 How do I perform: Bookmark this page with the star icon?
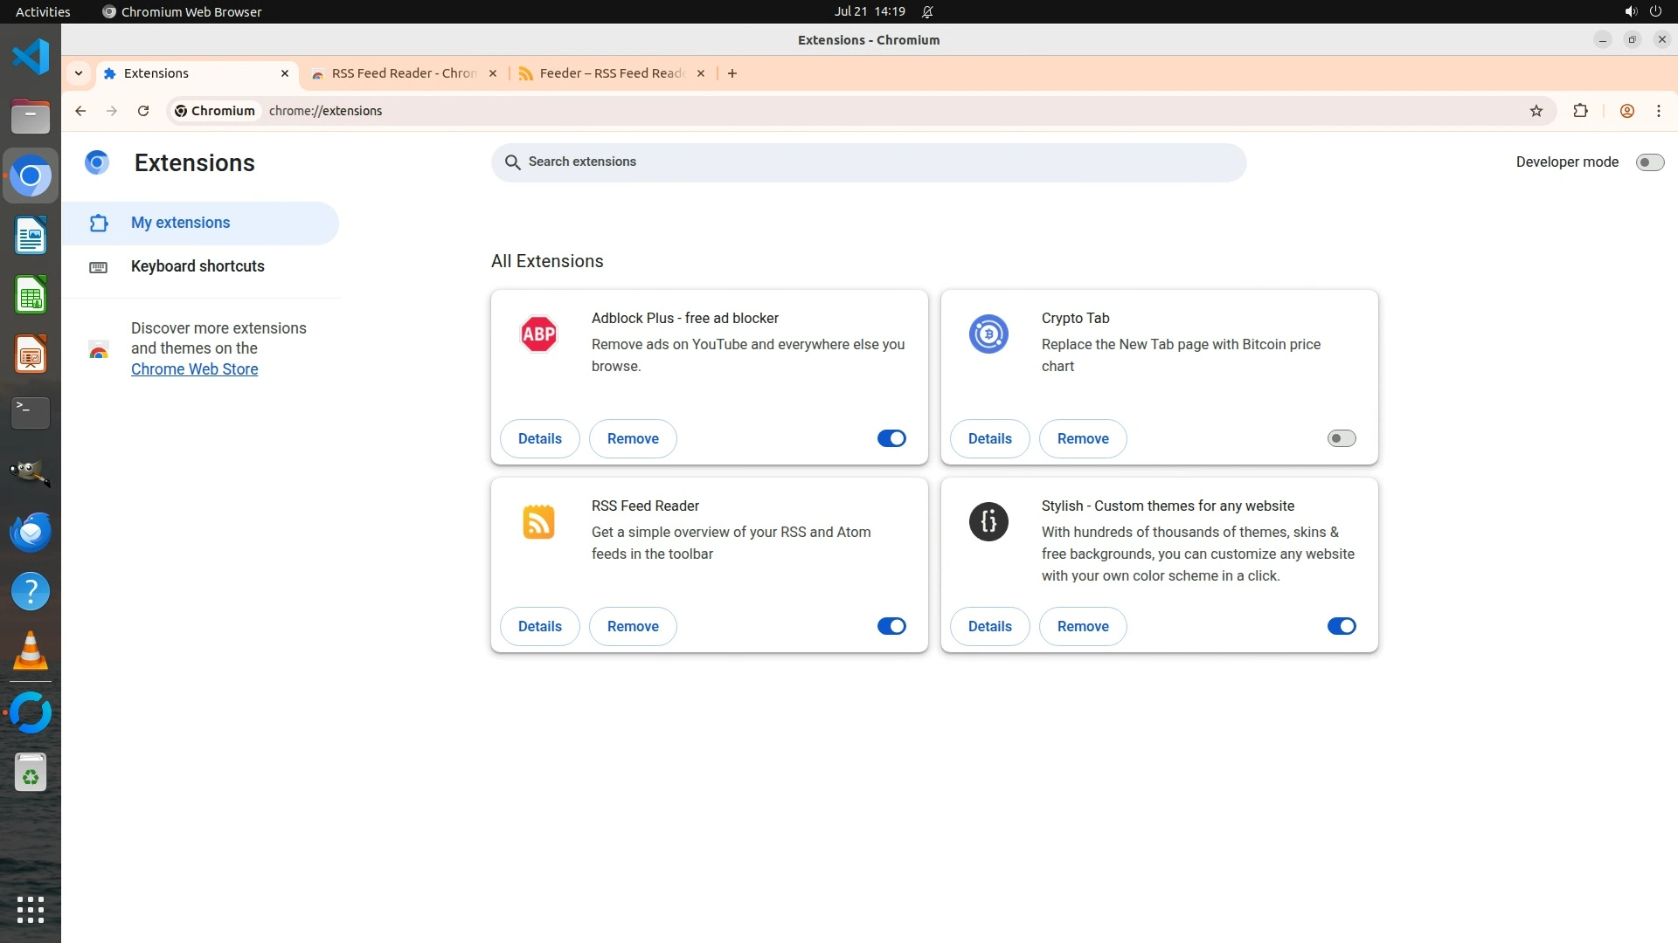coord(1536,111)
